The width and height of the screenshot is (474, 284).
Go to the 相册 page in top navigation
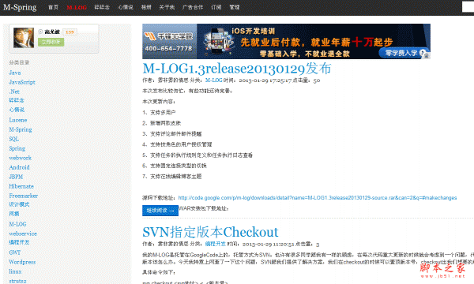[x=146, y=7]
